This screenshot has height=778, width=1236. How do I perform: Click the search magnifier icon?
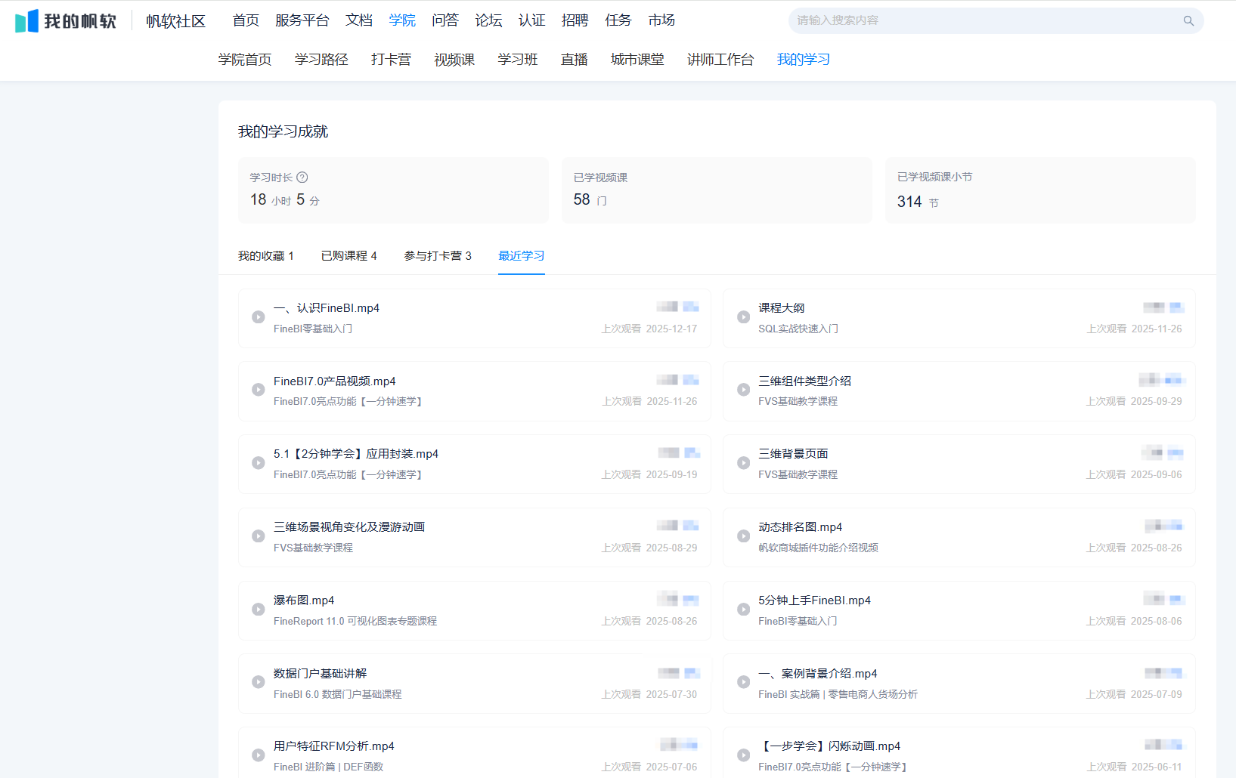pos(1188,21)
